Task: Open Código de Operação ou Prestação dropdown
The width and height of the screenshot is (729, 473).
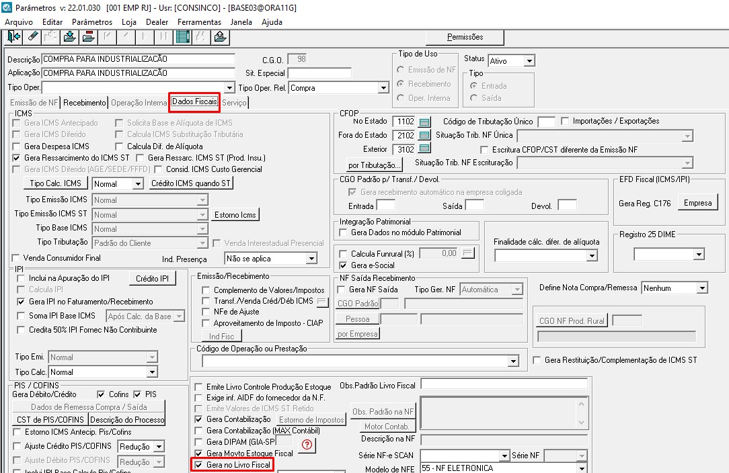Action: click(x=513, y=361)
